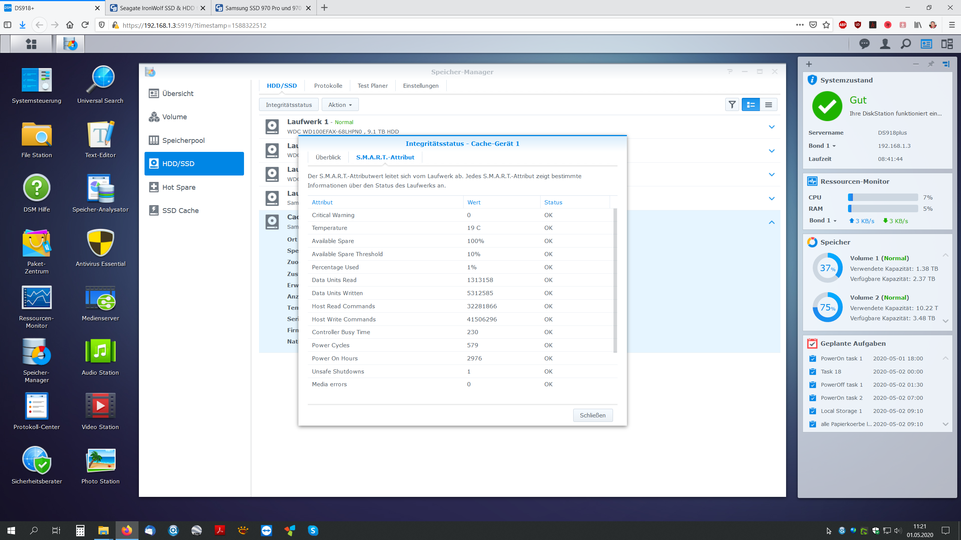The image size is (961, 540).
Task: Toggle the PowerOn task 1 checkbox
Action: point(813,358)
